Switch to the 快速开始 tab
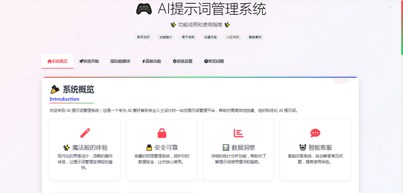This screenshot has height=193, width=403. point(89,61)
